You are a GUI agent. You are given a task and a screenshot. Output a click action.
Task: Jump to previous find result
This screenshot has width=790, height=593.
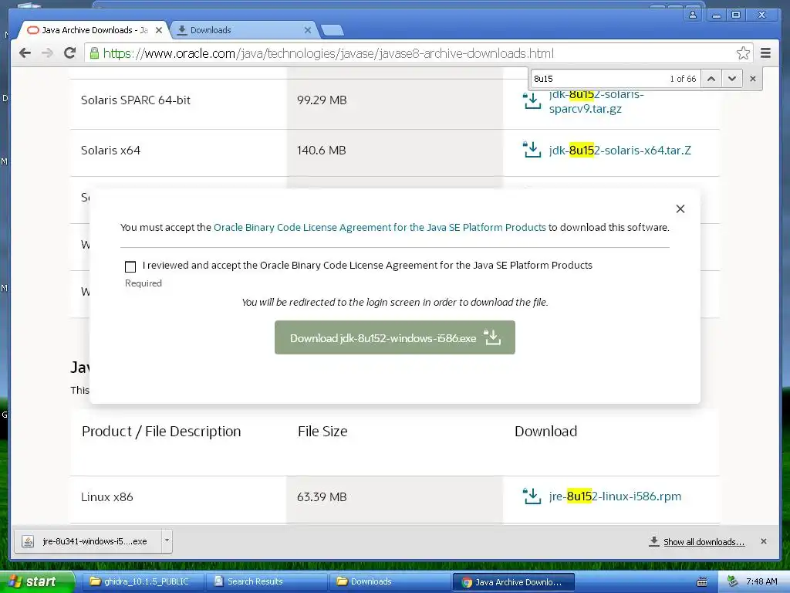point(711,79)
